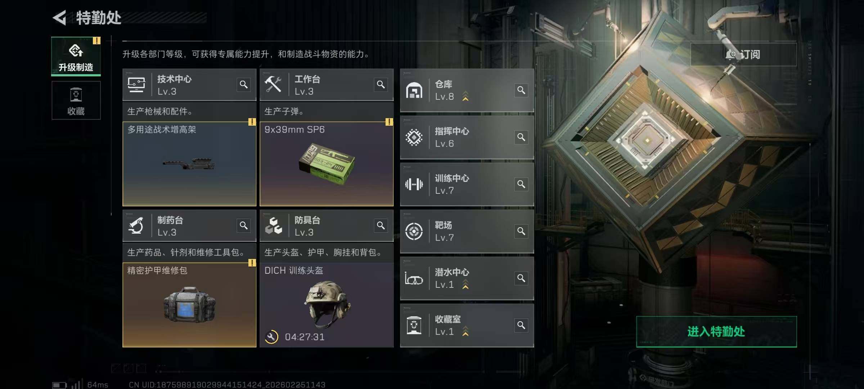
Task: Select the 精密护甲维修包 production card
Action: 189,305
